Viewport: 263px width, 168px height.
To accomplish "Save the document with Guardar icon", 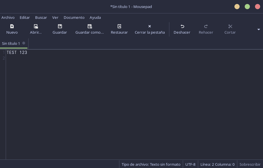I will click(x=60, y=27).
